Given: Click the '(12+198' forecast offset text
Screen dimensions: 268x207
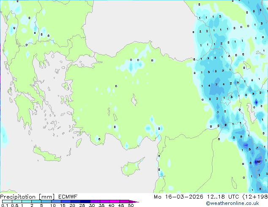Looking at the screenshot, I should [x=255, y=197].
